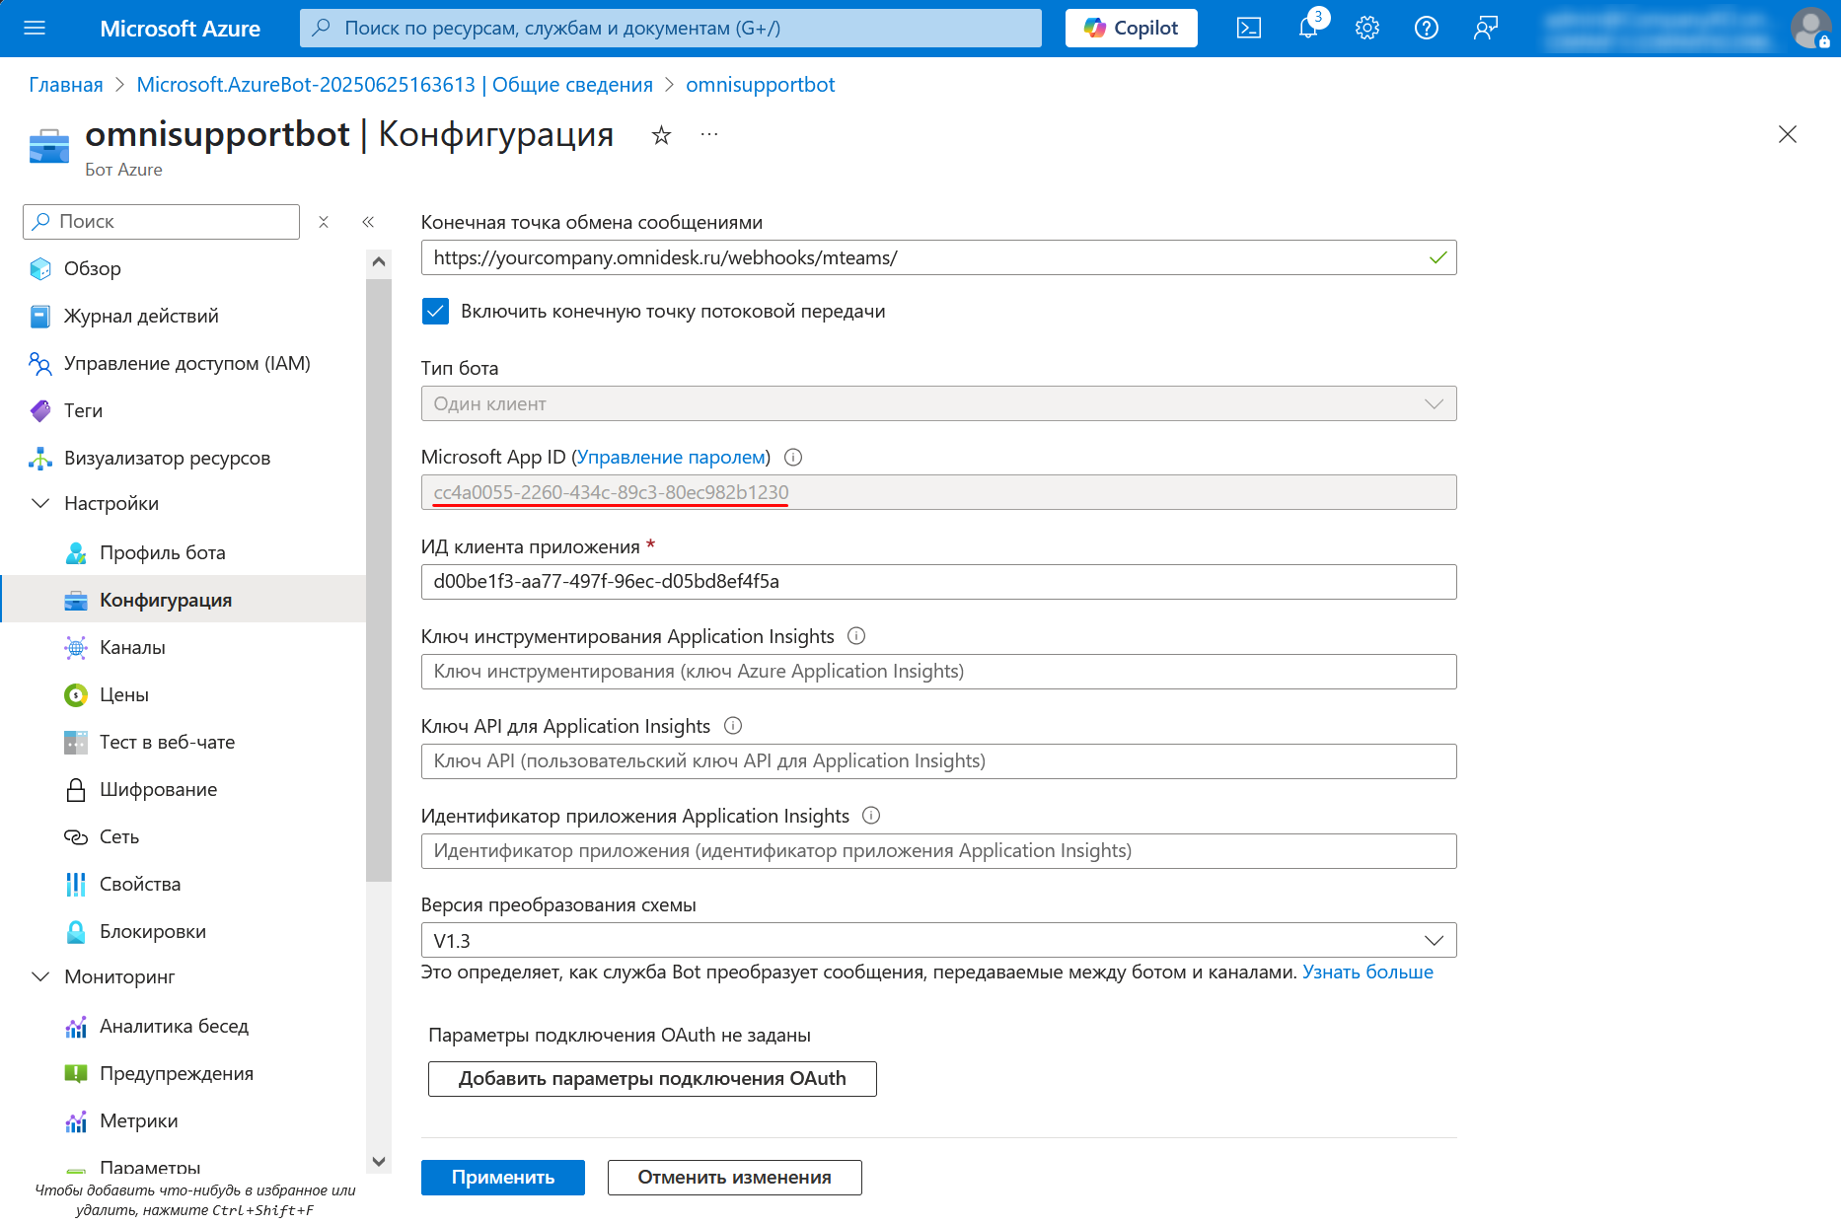
Task: Open the Управление паролем link
Action: point(671,458)
